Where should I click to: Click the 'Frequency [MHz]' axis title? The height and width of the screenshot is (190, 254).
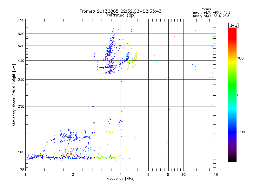[x=120, y=179]
